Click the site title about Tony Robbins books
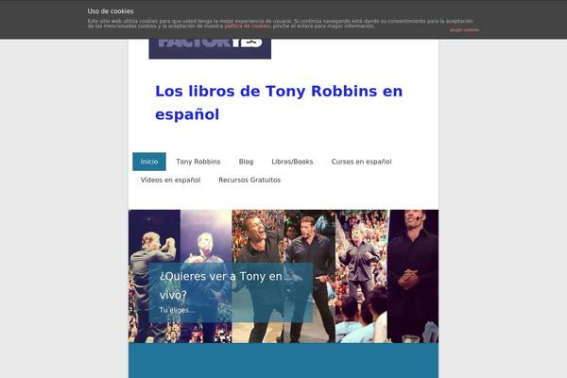 pos(279,103)
